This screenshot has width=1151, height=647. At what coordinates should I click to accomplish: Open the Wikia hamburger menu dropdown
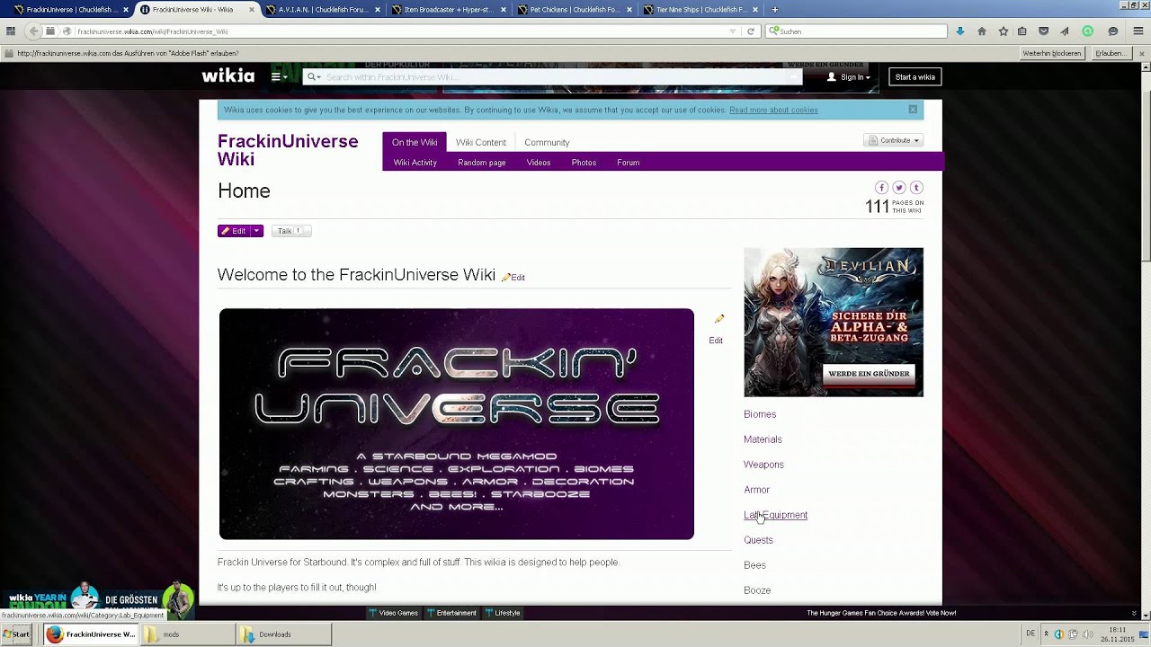point(280,77)
